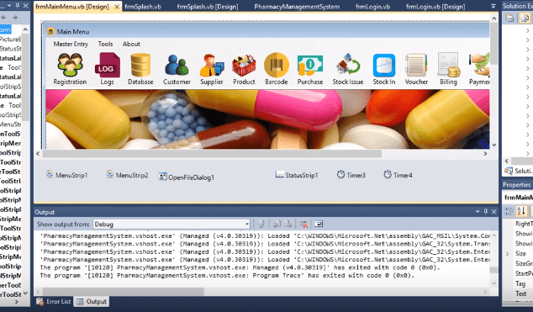Toggle alphabetical sort in Properties panel
Image resolution: width=533 pixels, height=312 pixels.
tap(521, 211)
